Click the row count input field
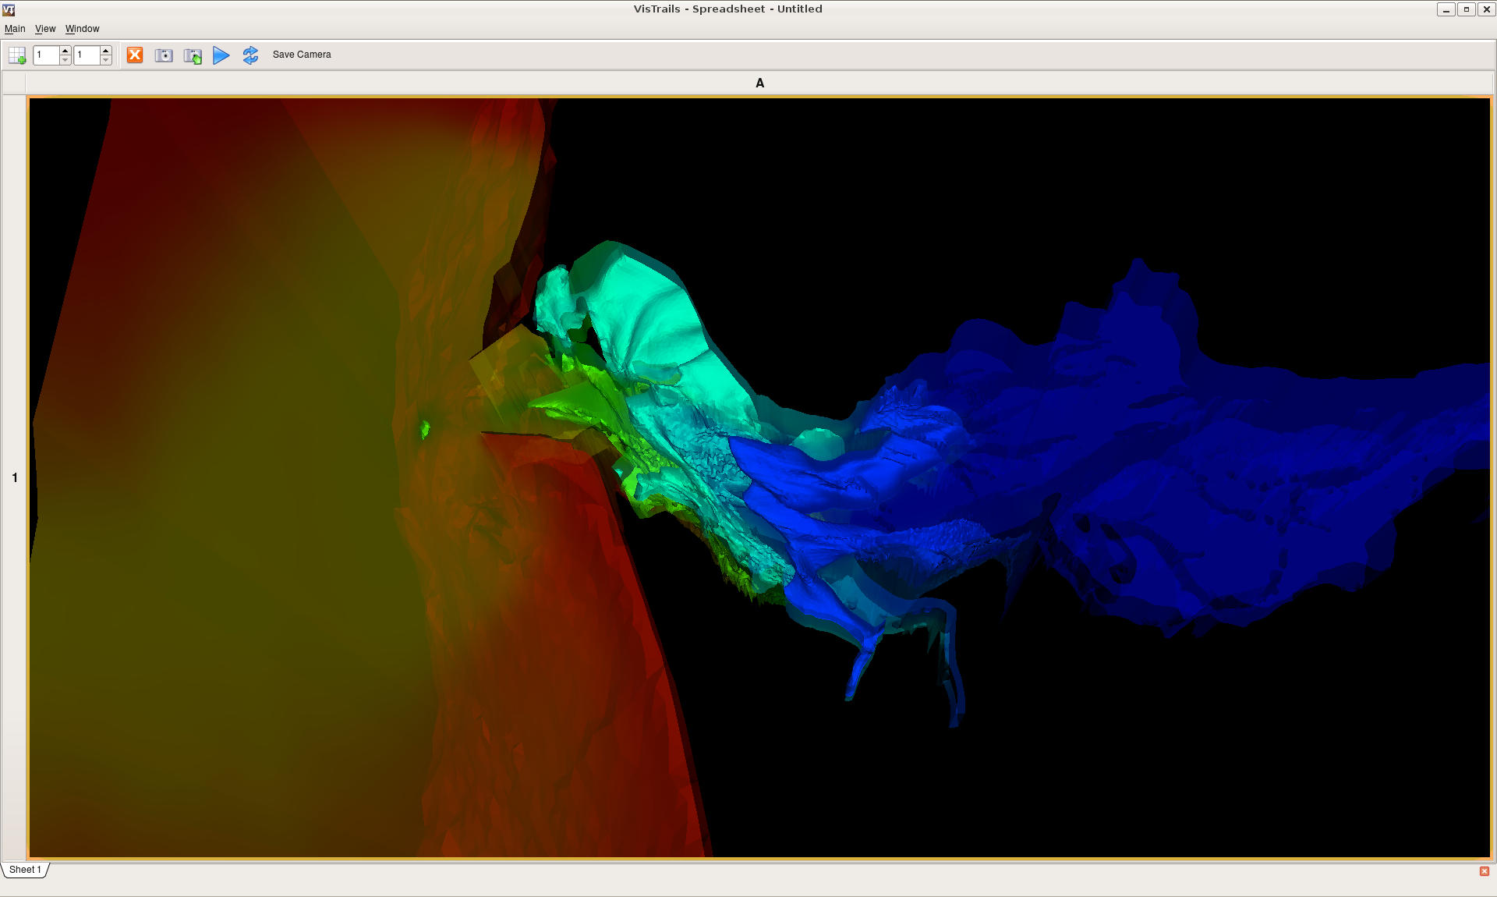 click(x=46, y=55)
